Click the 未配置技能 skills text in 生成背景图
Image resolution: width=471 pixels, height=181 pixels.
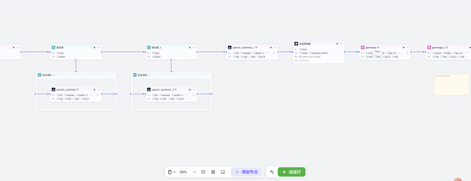tap(303, 60)
